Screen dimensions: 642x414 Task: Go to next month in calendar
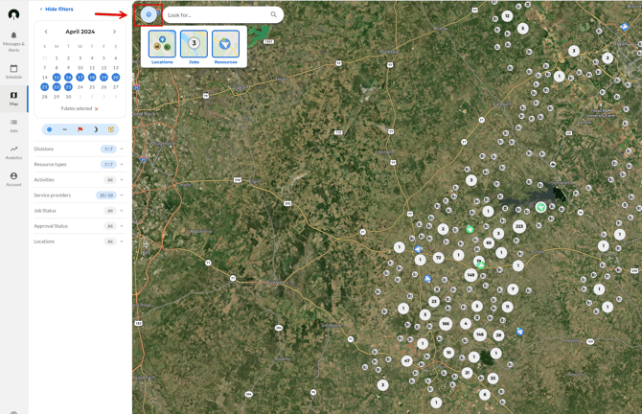115,32
